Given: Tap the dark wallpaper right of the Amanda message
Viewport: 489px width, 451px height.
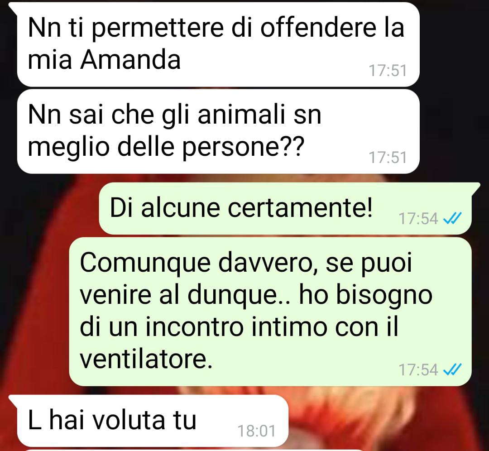Looking at the screenshot, I should point(454,44).
